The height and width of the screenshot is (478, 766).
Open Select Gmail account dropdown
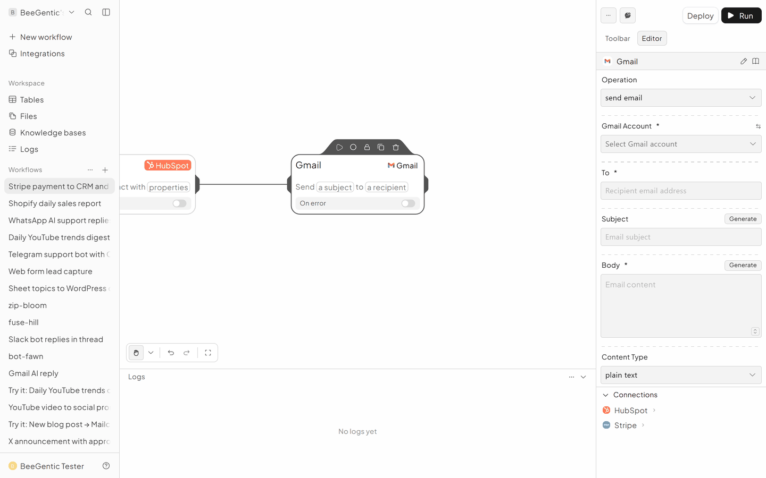(x=681, y=144)
